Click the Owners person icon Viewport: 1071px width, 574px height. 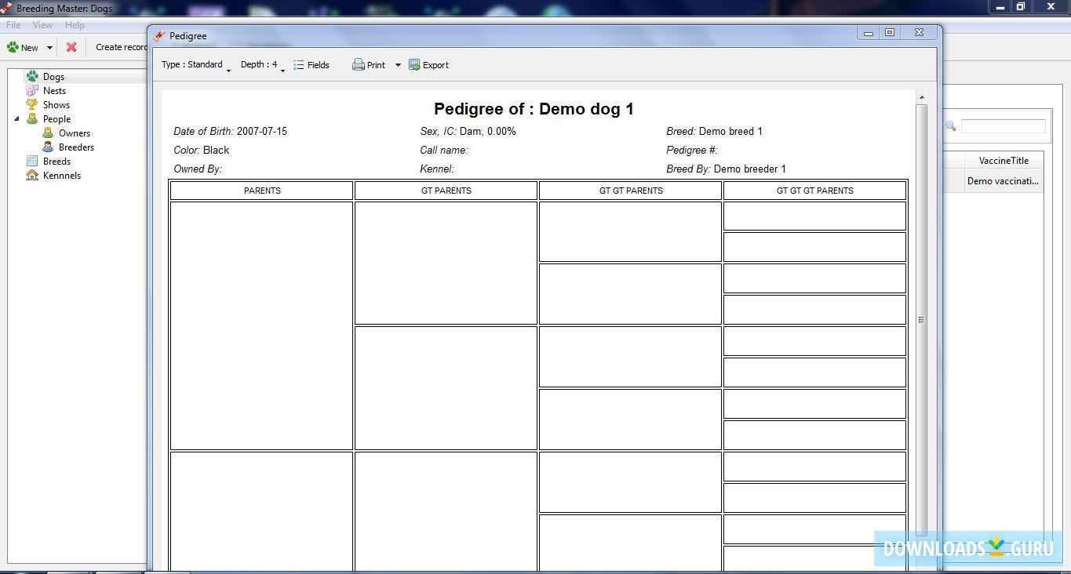click(48, 133)
